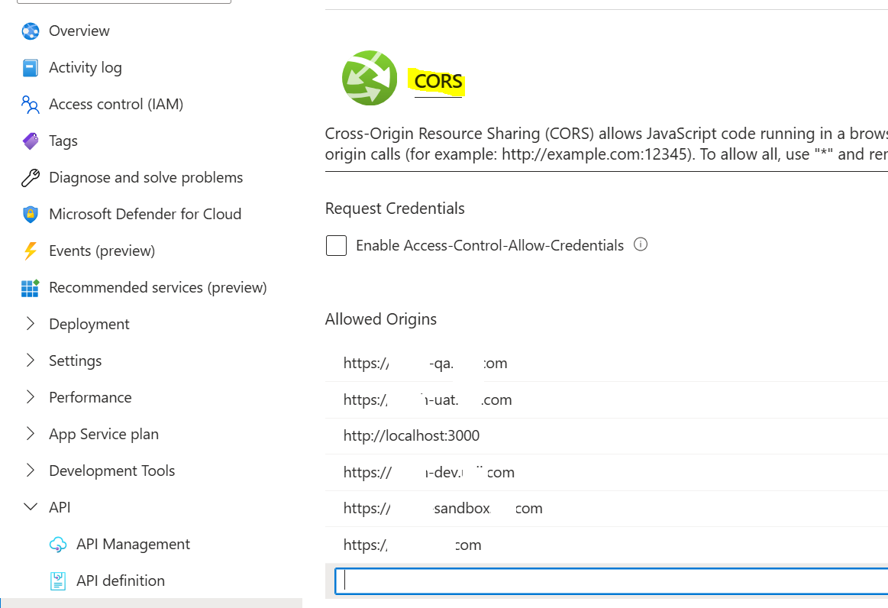Click the purple Tags icon
888x608 pixels.
(x=31, y=141)
